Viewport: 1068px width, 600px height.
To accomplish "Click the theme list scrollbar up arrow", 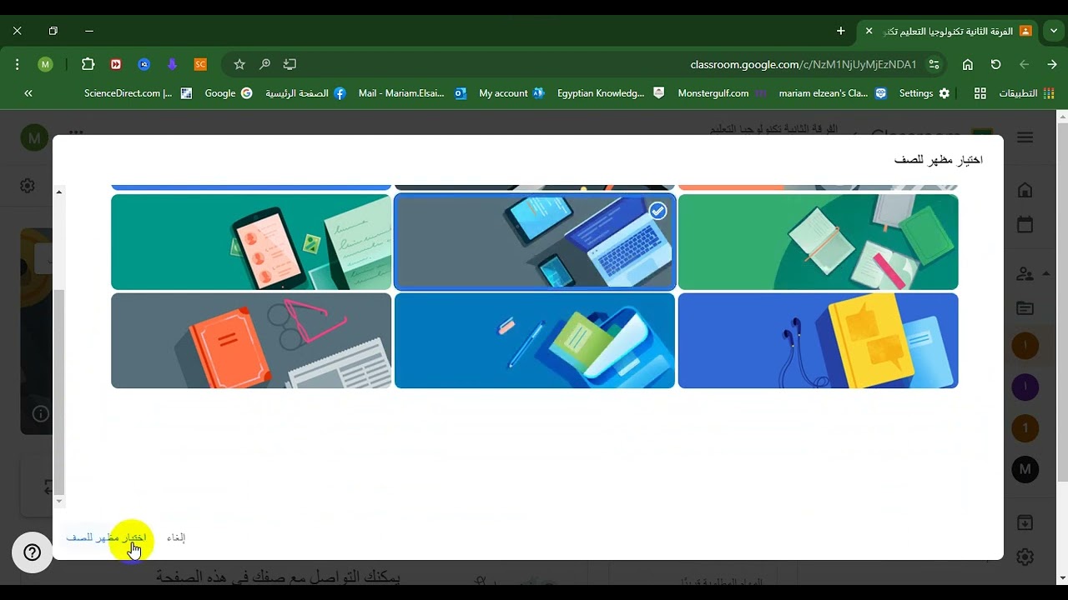I will [59, 192].
